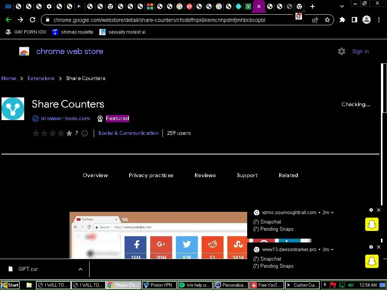Open the Personalization taskbar window
This screenshot has width=387, height=290.
click(231, 285)
